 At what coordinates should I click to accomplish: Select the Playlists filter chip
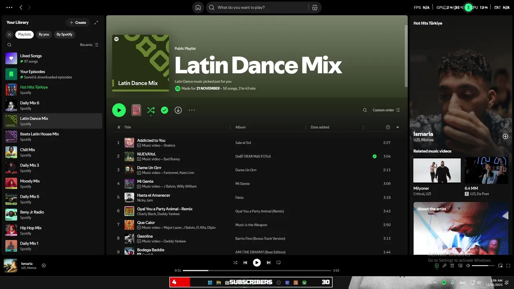pyautogui.click(x=24, y=35)
